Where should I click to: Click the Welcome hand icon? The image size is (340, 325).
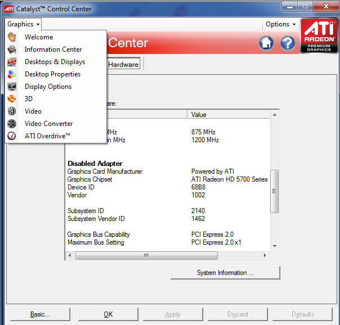[x=12, y=37]
